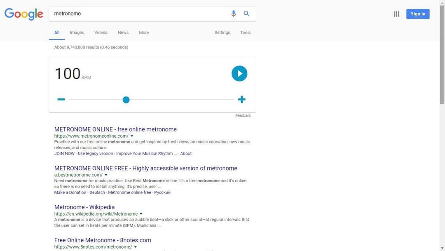Open the Deutsch sitelink
The width and height of the screenshot is (445, 251).
click(97, 192)
